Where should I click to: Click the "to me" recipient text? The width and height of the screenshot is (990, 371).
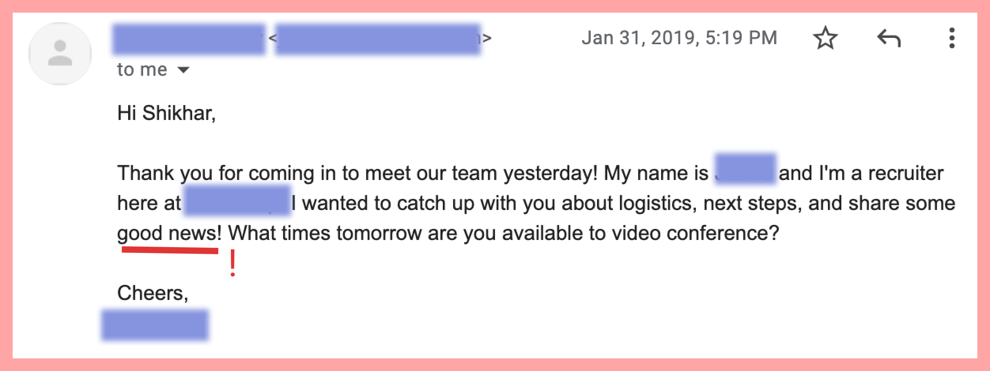(x=142, y=69)
